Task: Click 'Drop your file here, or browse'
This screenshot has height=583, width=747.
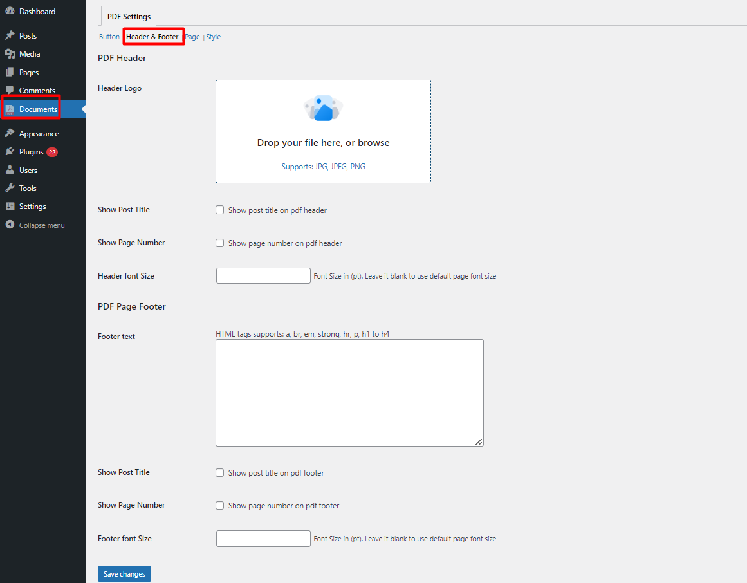Action: 324,143
